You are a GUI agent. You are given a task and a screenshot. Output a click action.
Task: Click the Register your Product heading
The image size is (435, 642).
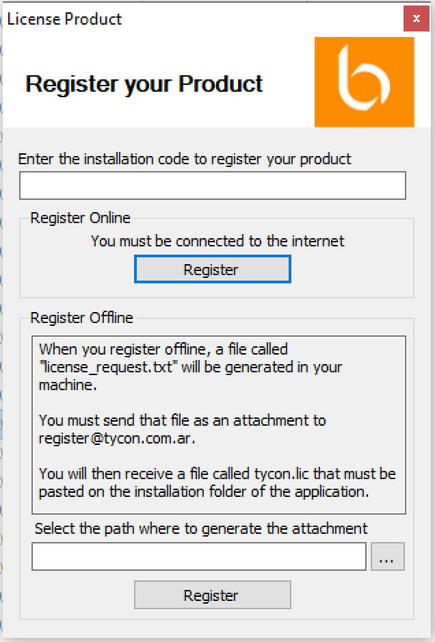point(144,84)
